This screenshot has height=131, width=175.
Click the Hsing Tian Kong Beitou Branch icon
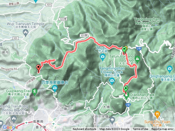click(x=14, y=119)
